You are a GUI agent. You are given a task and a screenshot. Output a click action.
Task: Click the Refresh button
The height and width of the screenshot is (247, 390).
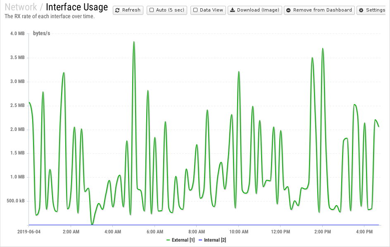coord(128,10)
